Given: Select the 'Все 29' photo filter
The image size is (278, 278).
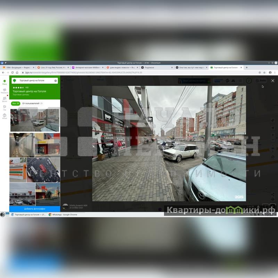Looking at the screenshot, I should tap(15, 103).
